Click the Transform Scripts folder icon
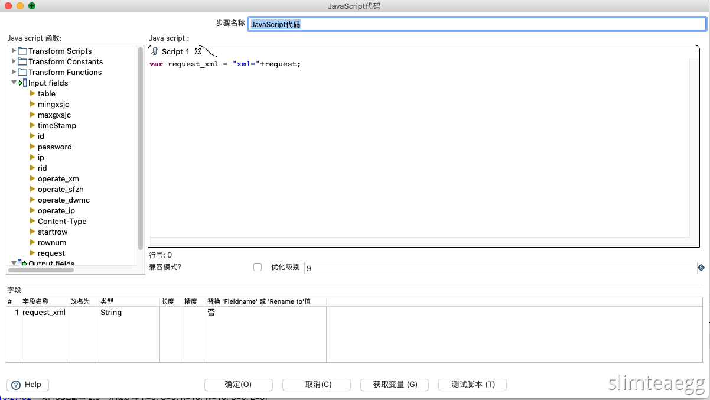This screenshot has height=400, width=710. (x=22, y=51)
